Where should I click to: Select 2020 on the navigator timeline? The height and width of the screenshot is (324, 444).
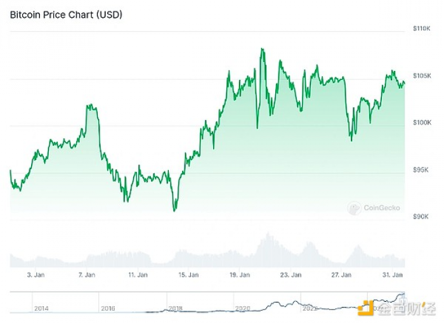tap(242, 308)
